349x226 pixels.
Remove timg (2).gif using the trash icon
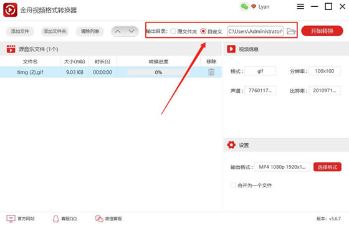click(211, 72)
